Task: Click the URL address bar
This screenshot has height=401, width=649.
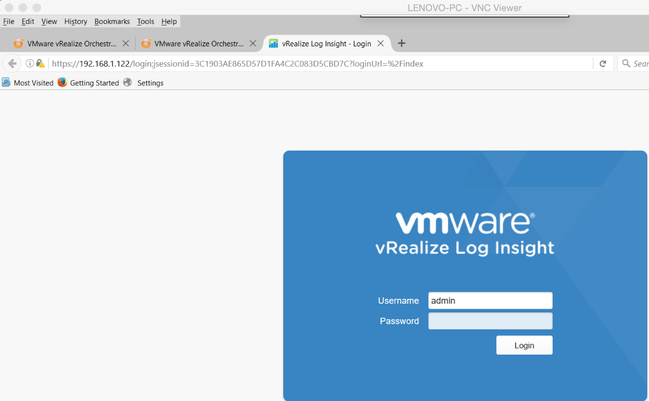Action: point(321,64)
